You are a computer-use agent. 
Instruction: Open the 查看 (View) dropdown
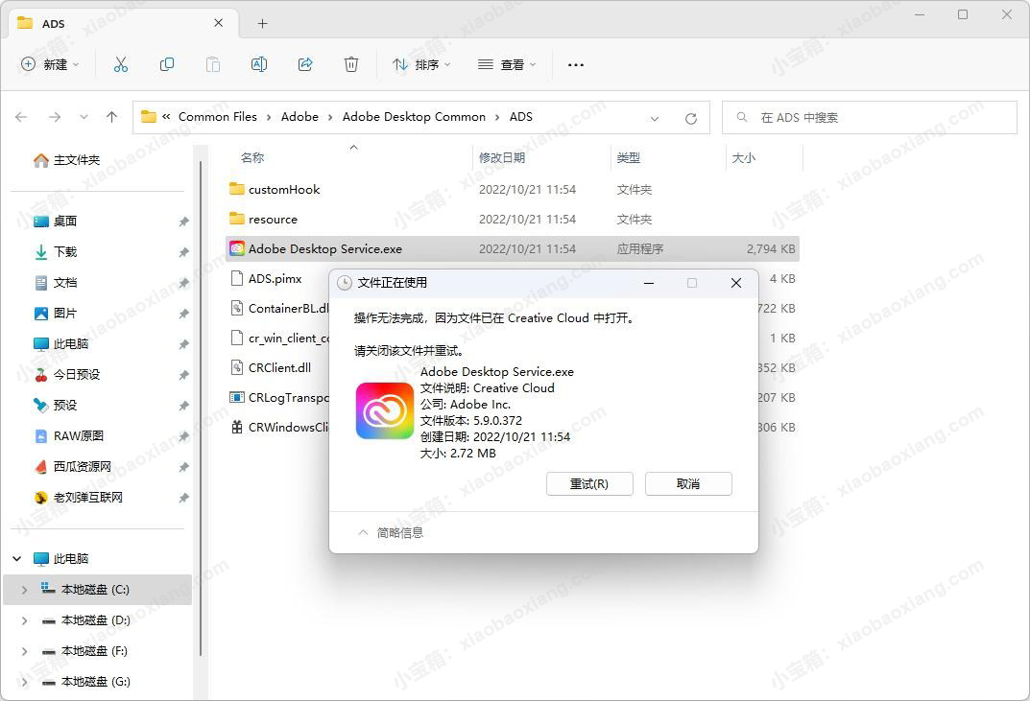click(507, 64)
